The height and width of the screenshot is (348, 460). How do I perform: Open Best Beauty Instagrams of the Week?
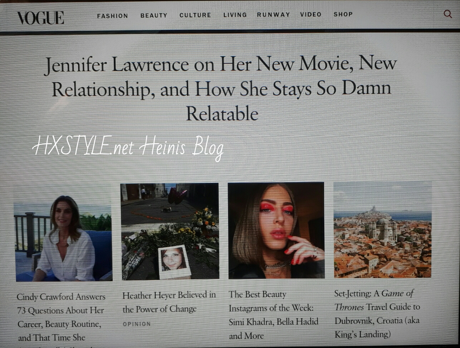(x=273, y=315)
